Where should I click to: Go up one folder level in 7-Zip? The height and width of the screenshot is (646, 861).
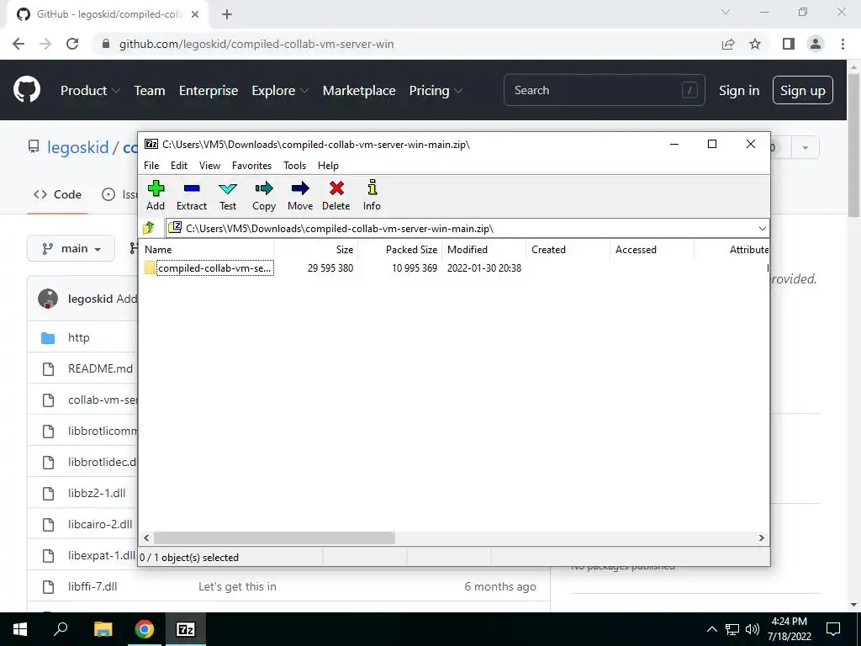[148, 228]
